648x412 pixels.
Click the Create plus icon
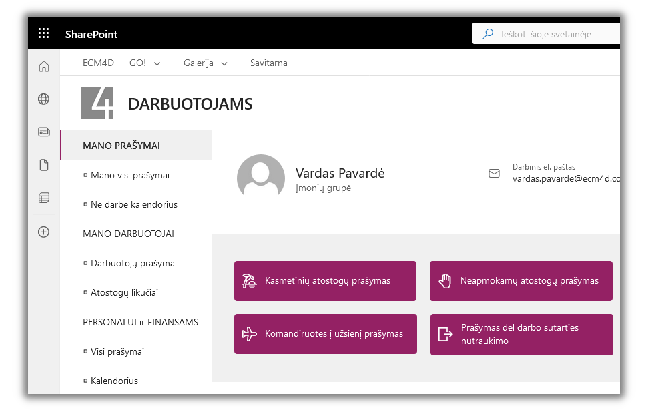44,232
